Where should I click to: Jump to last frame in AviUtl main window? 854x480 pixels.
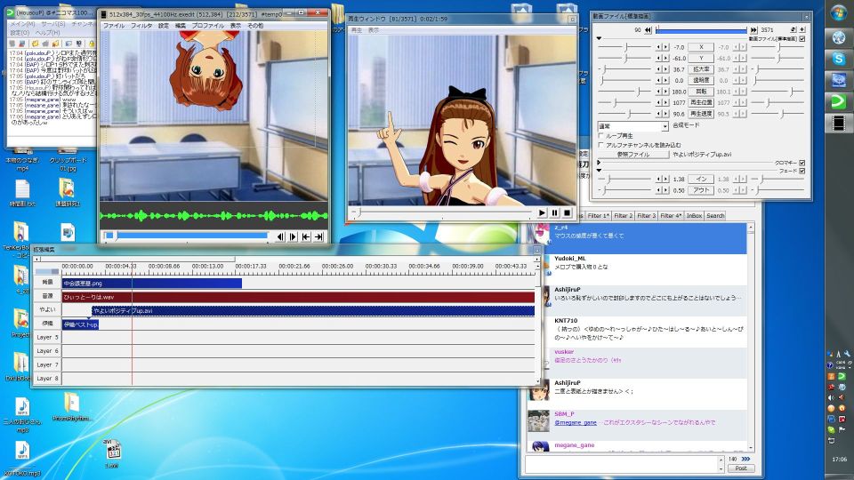[319, 236]
